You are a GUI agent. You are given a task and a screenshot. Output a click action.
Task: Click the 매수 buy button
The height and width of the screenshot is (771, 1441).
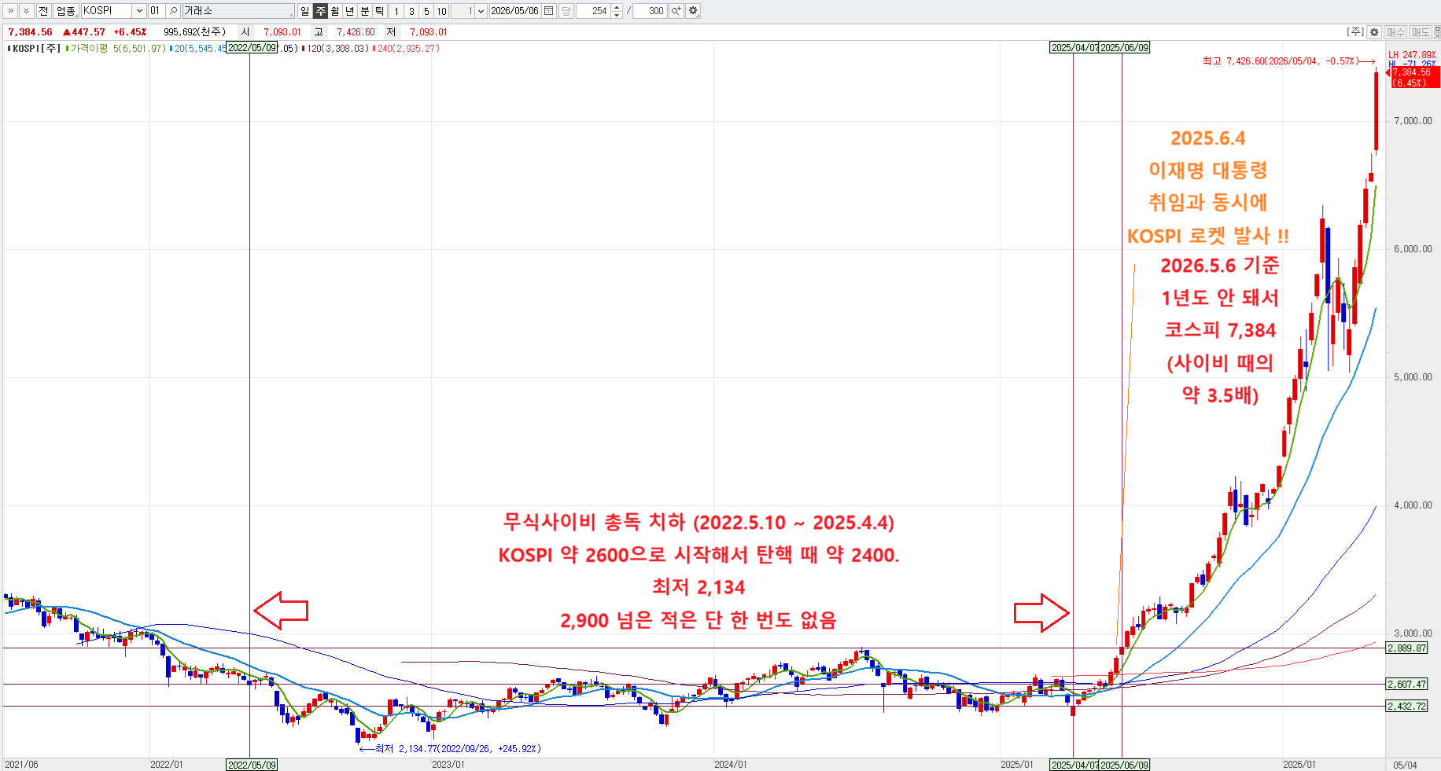pyautogui.click(x=1396, y=32)
